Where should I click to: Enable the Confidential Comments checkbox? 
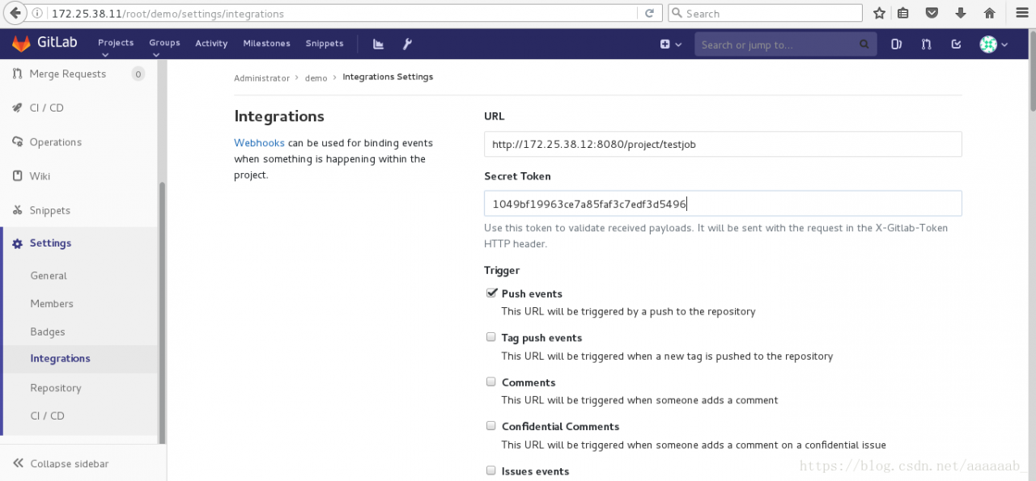pos(490,426)
